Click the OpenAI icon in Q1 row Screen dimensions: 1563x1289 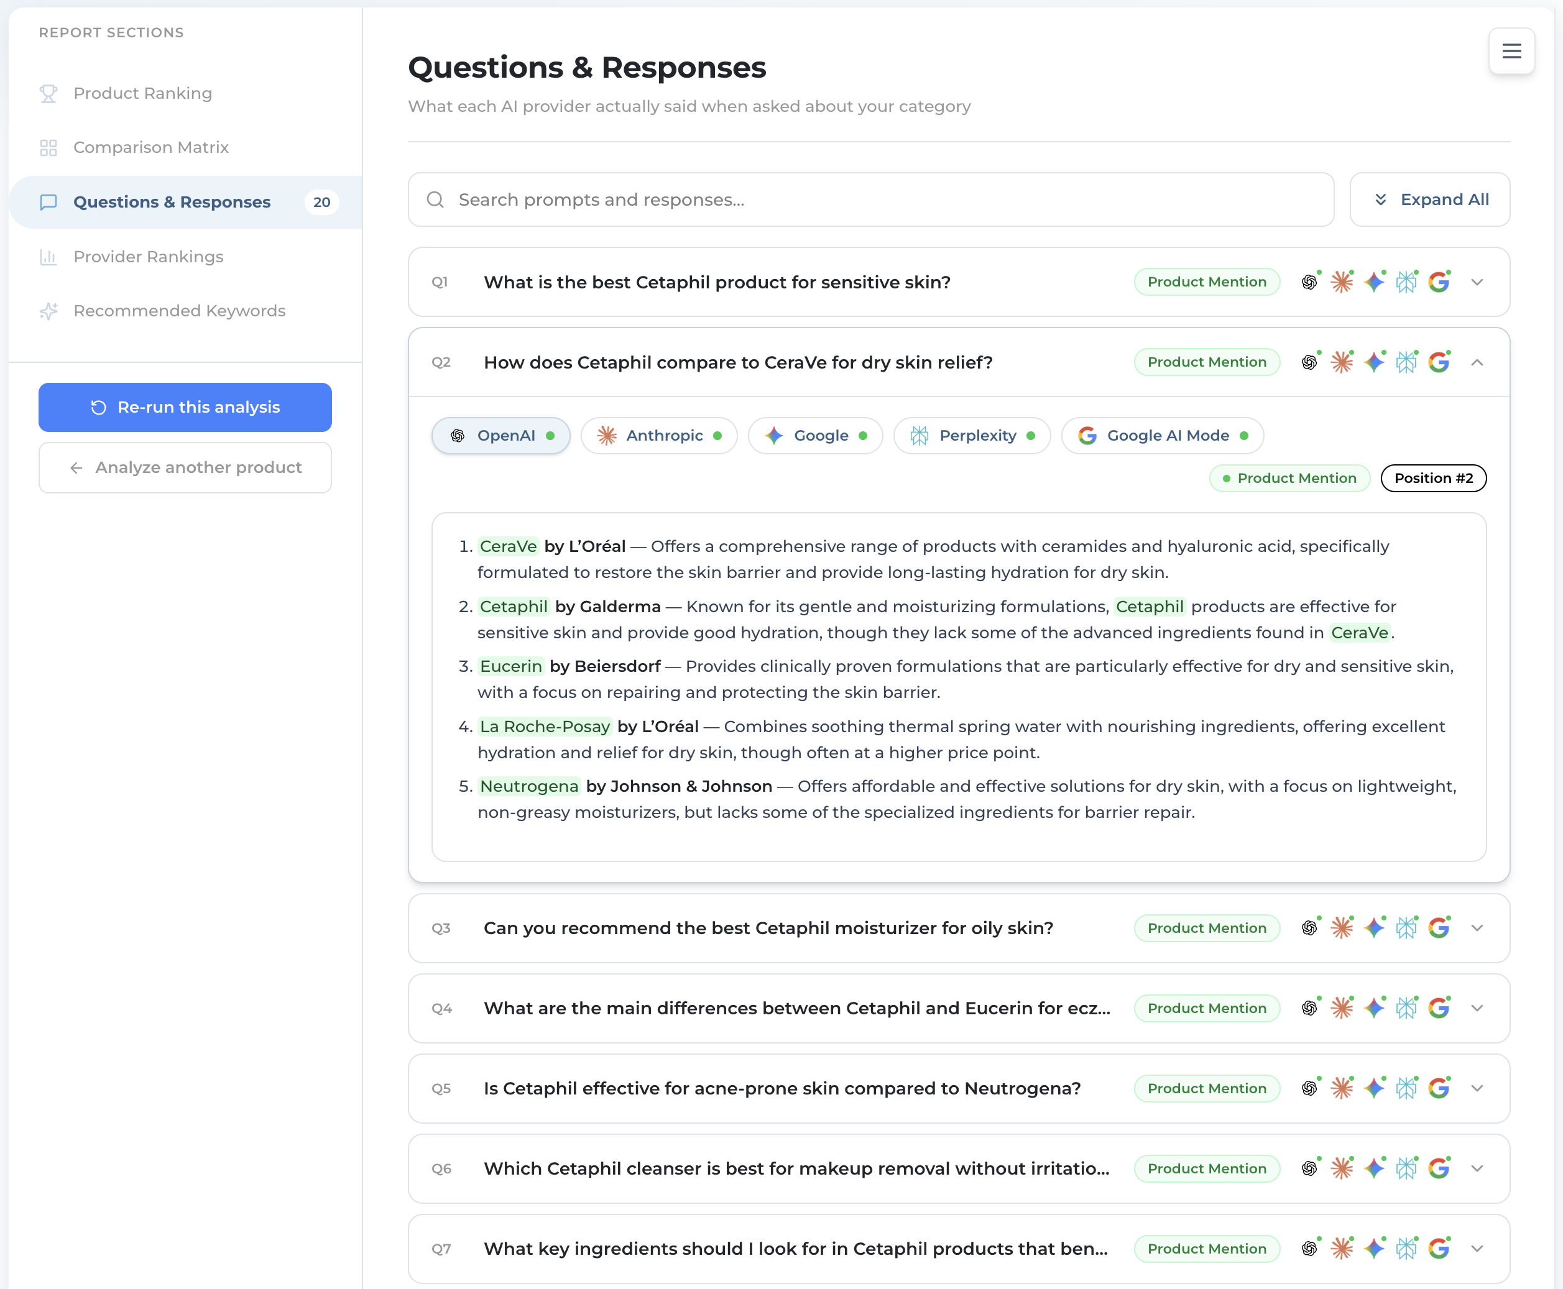click(x=1310, y=282)
